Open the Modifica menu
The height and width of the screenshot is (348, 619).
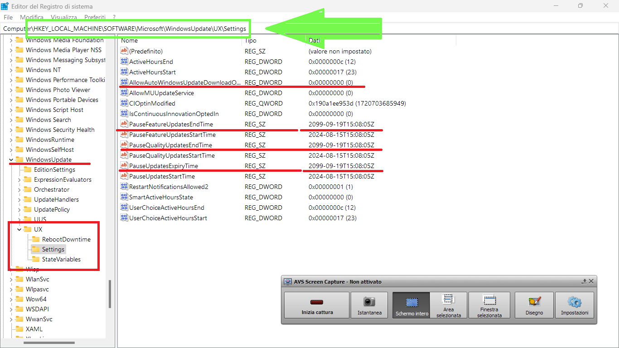pyautogui.click(x=32, y=17)
